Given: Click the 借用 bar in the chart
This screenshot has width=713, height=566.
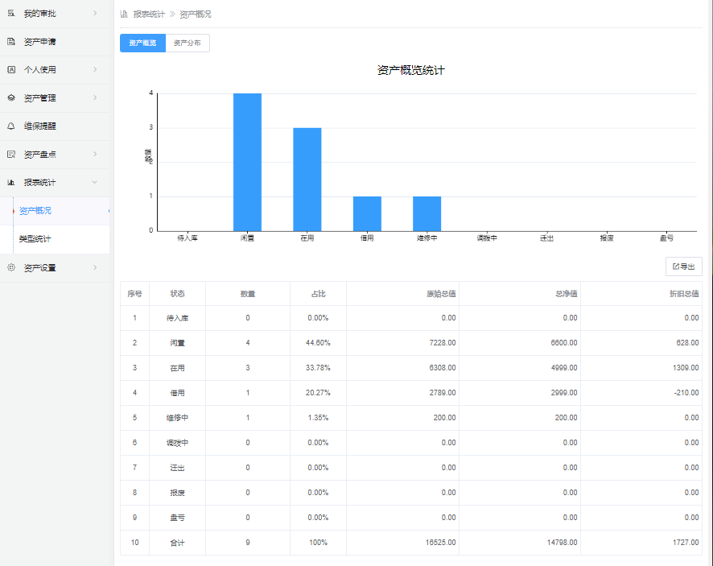Looking at the screenshot, I should click(x=367, y=214).
